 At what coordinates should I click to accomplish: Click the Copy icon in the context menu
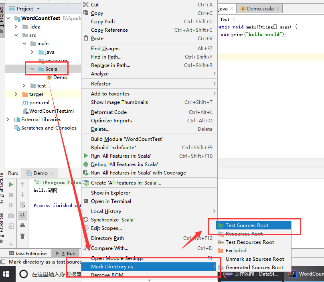pyautogui.click(x=86, y=13)
